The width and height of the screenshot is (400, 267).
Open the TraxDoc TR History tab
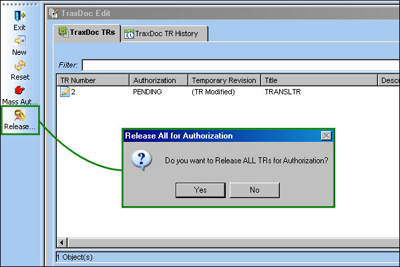pos(164,33)
